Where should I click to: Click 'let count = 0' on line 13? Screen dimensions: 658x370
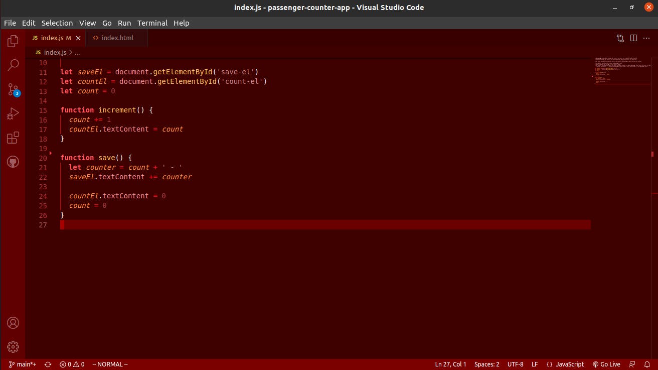88,91
